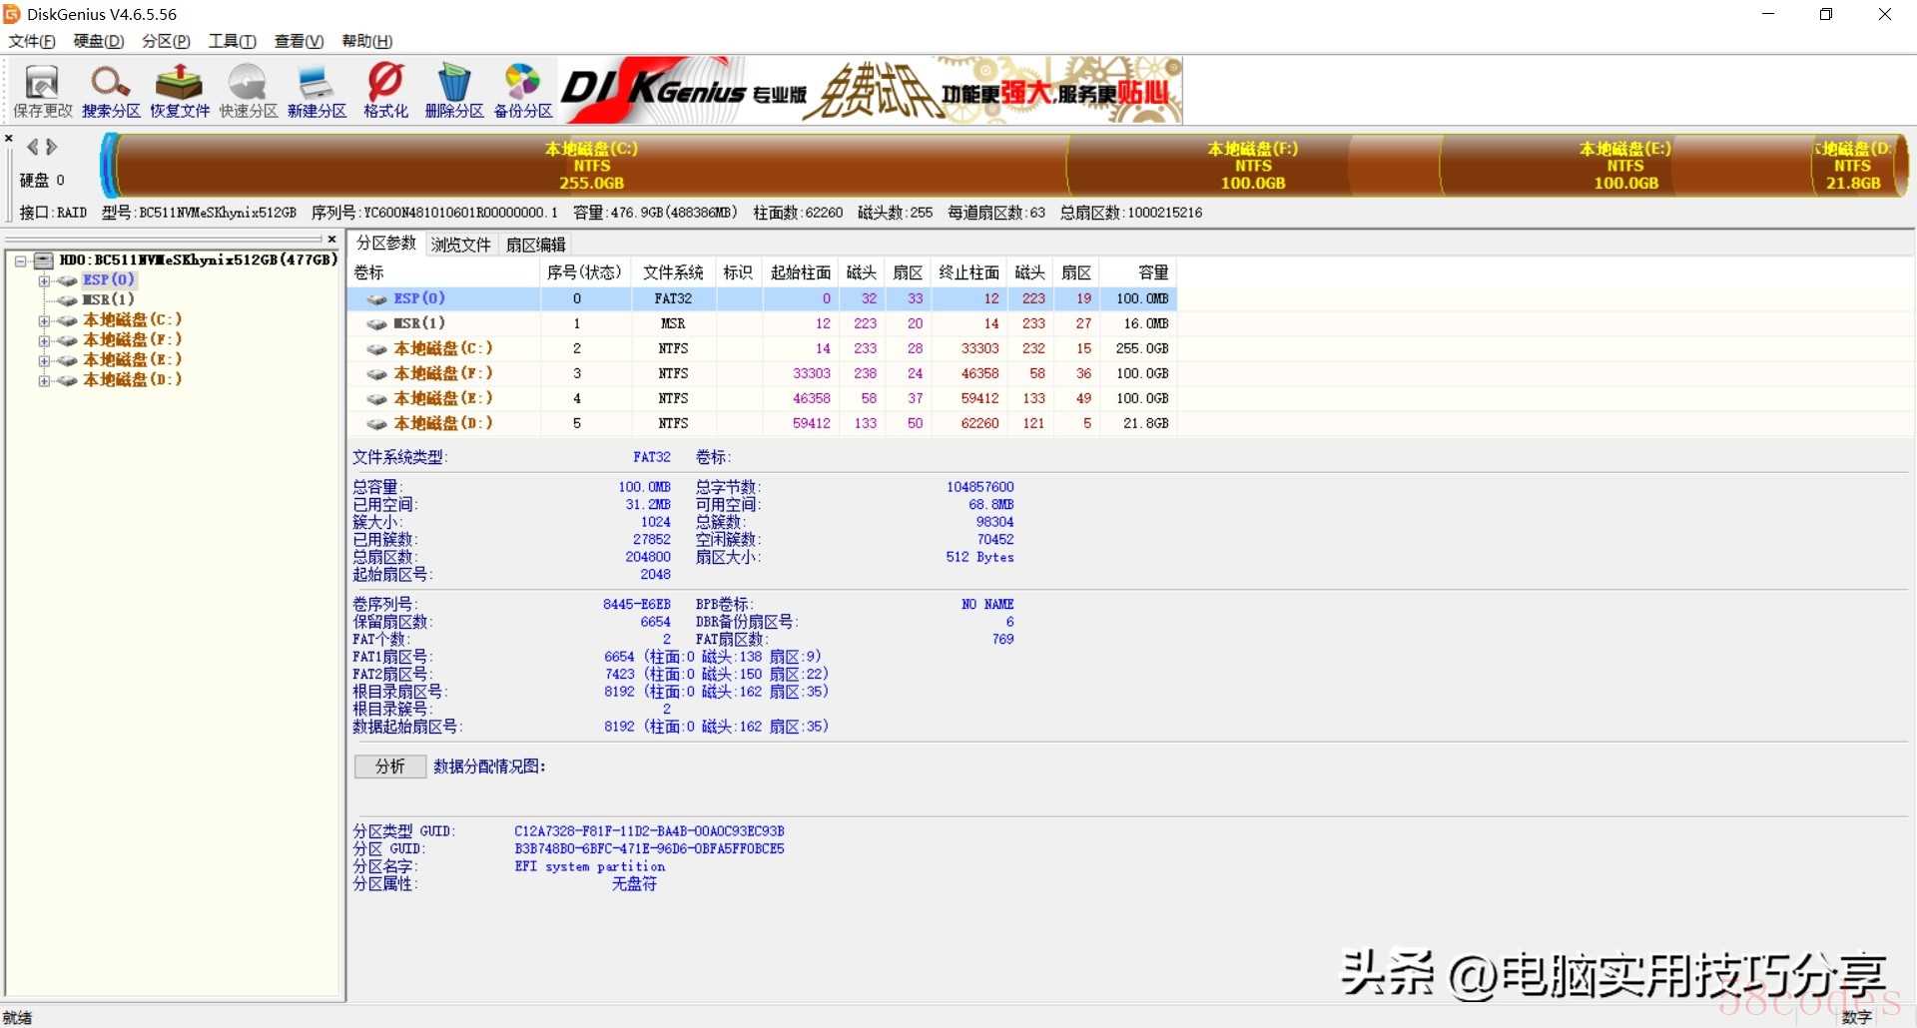Image resolution: width=1917 pixels, height=1028 pixels.
Task: Open the 搜索分区 search partition tool
Action: pos(111,91)
